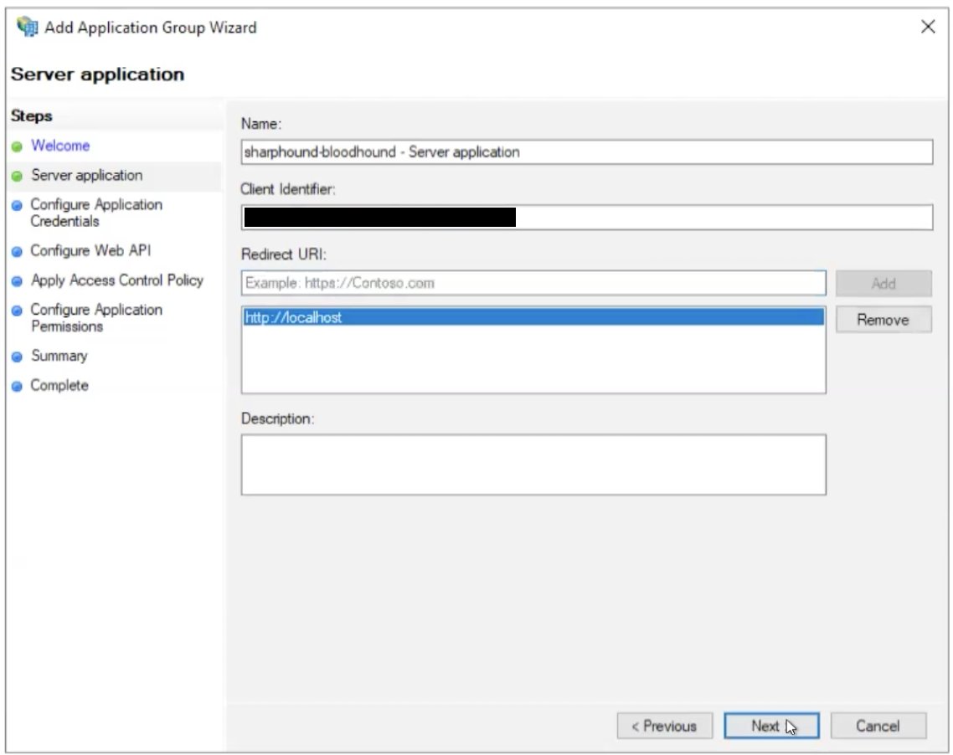Go back with the Previous button
This screenshot has height=755, width=953.
pyautogui.click(x=664, y=726)
